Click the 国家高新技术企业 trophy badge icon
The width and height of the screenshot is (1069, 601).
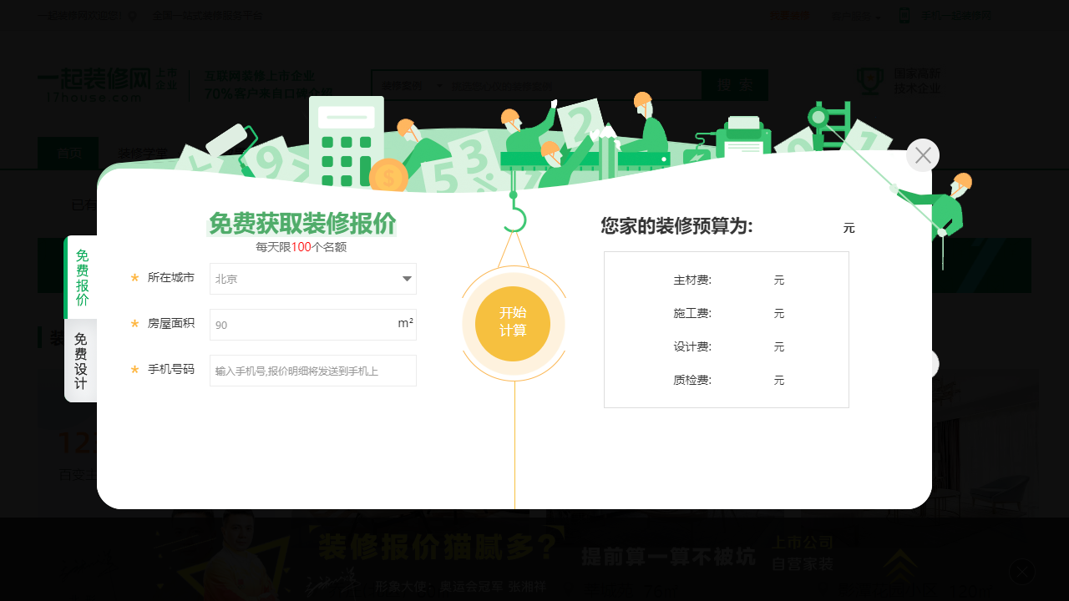869,79
